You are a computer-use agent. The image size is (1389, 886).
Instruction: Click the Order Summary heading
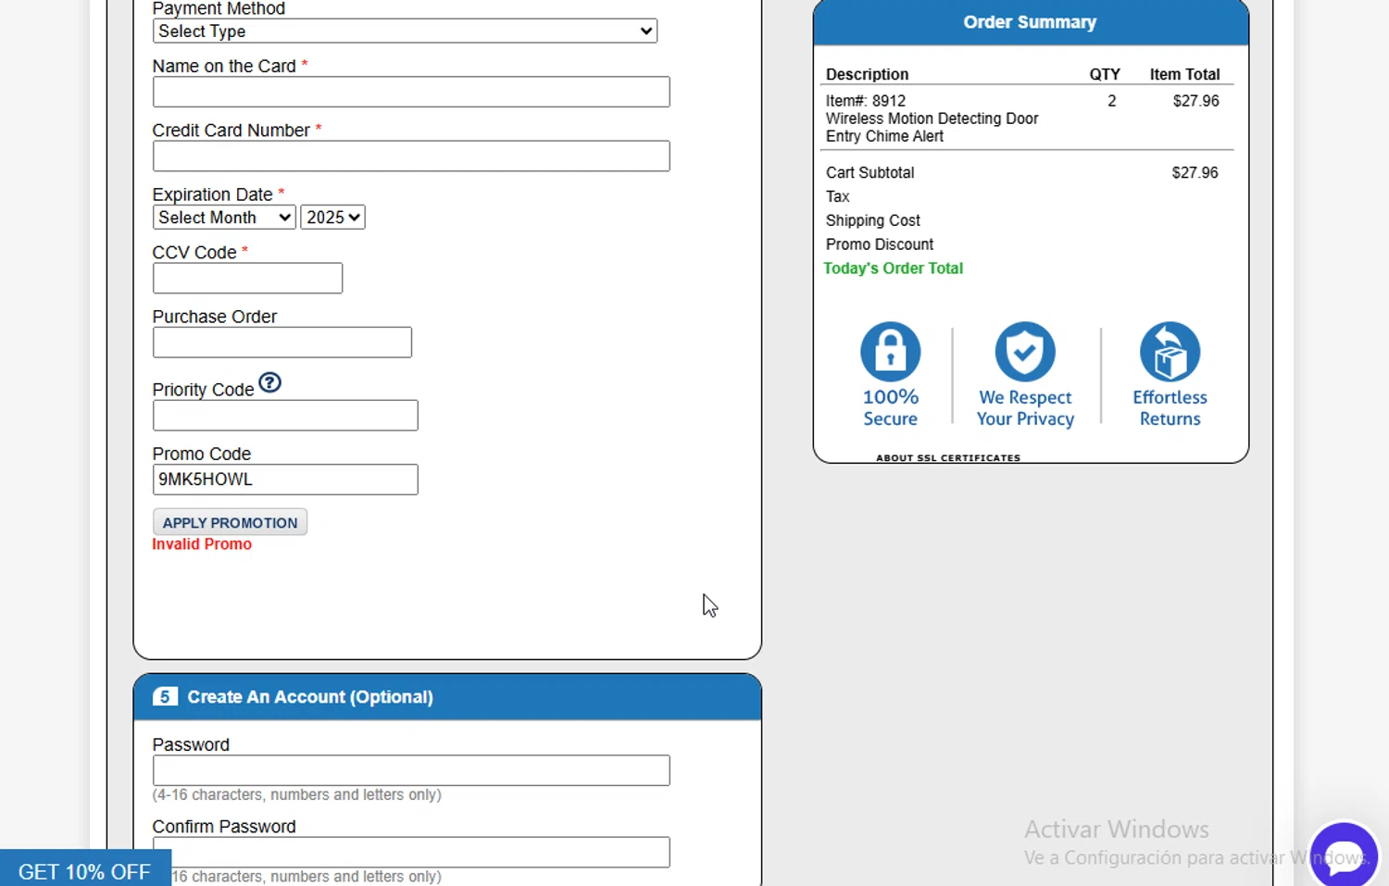pos(1030,22)
